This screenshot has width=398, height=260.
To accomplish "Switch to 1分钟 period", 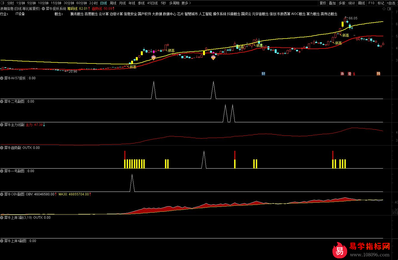I will 21,3.
